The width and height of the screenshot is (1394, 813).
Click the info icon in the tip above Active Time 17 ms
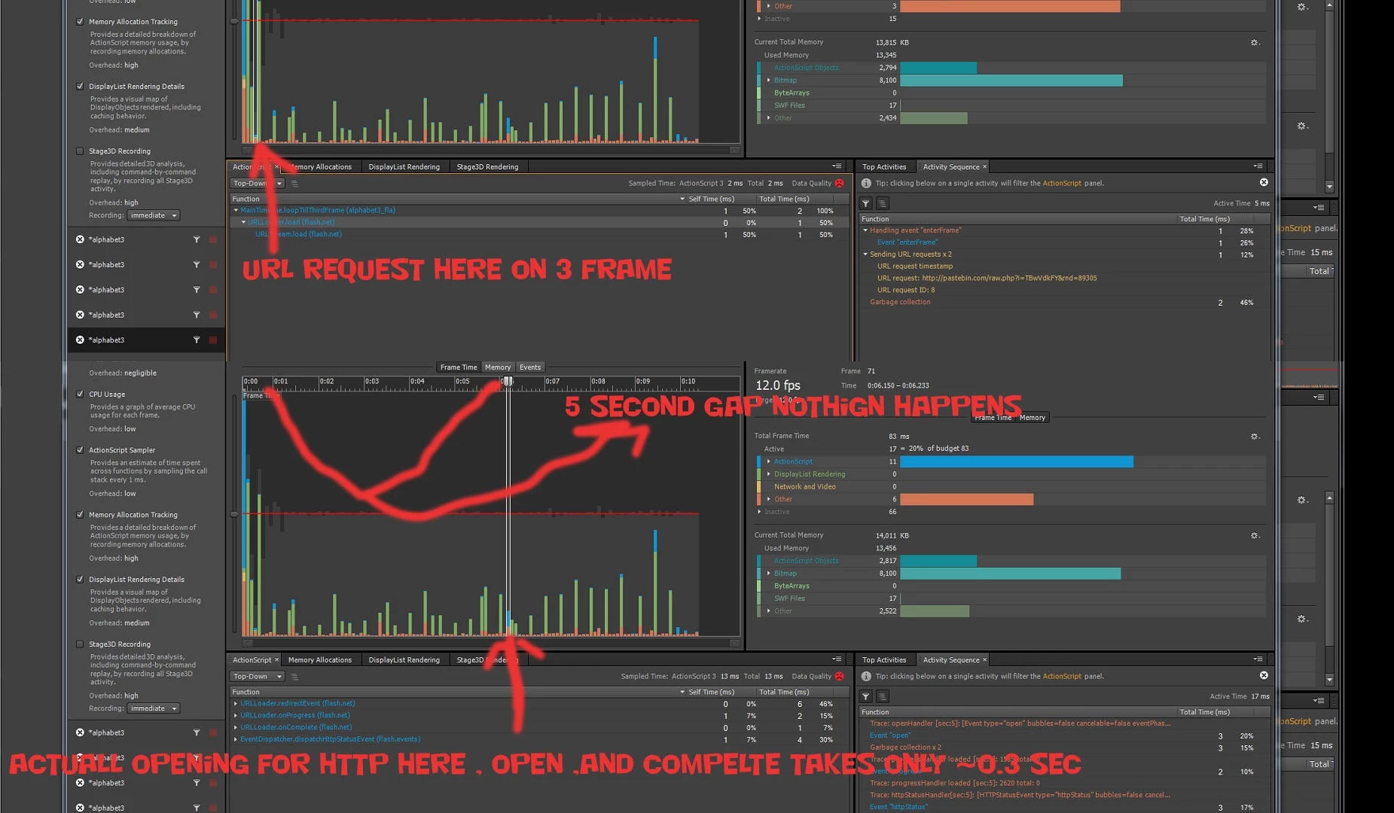[866, 676]
